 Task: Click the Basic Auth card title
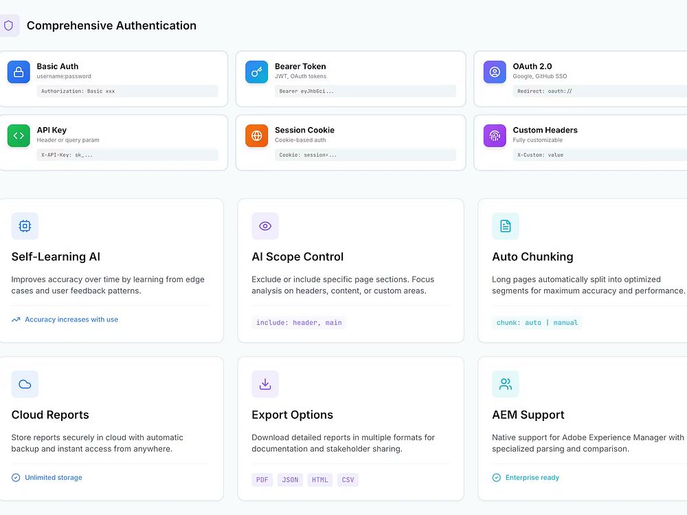coord(58,67)
